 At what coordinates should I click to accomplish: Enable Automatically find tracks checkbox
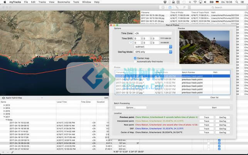(x=135, y=62)
